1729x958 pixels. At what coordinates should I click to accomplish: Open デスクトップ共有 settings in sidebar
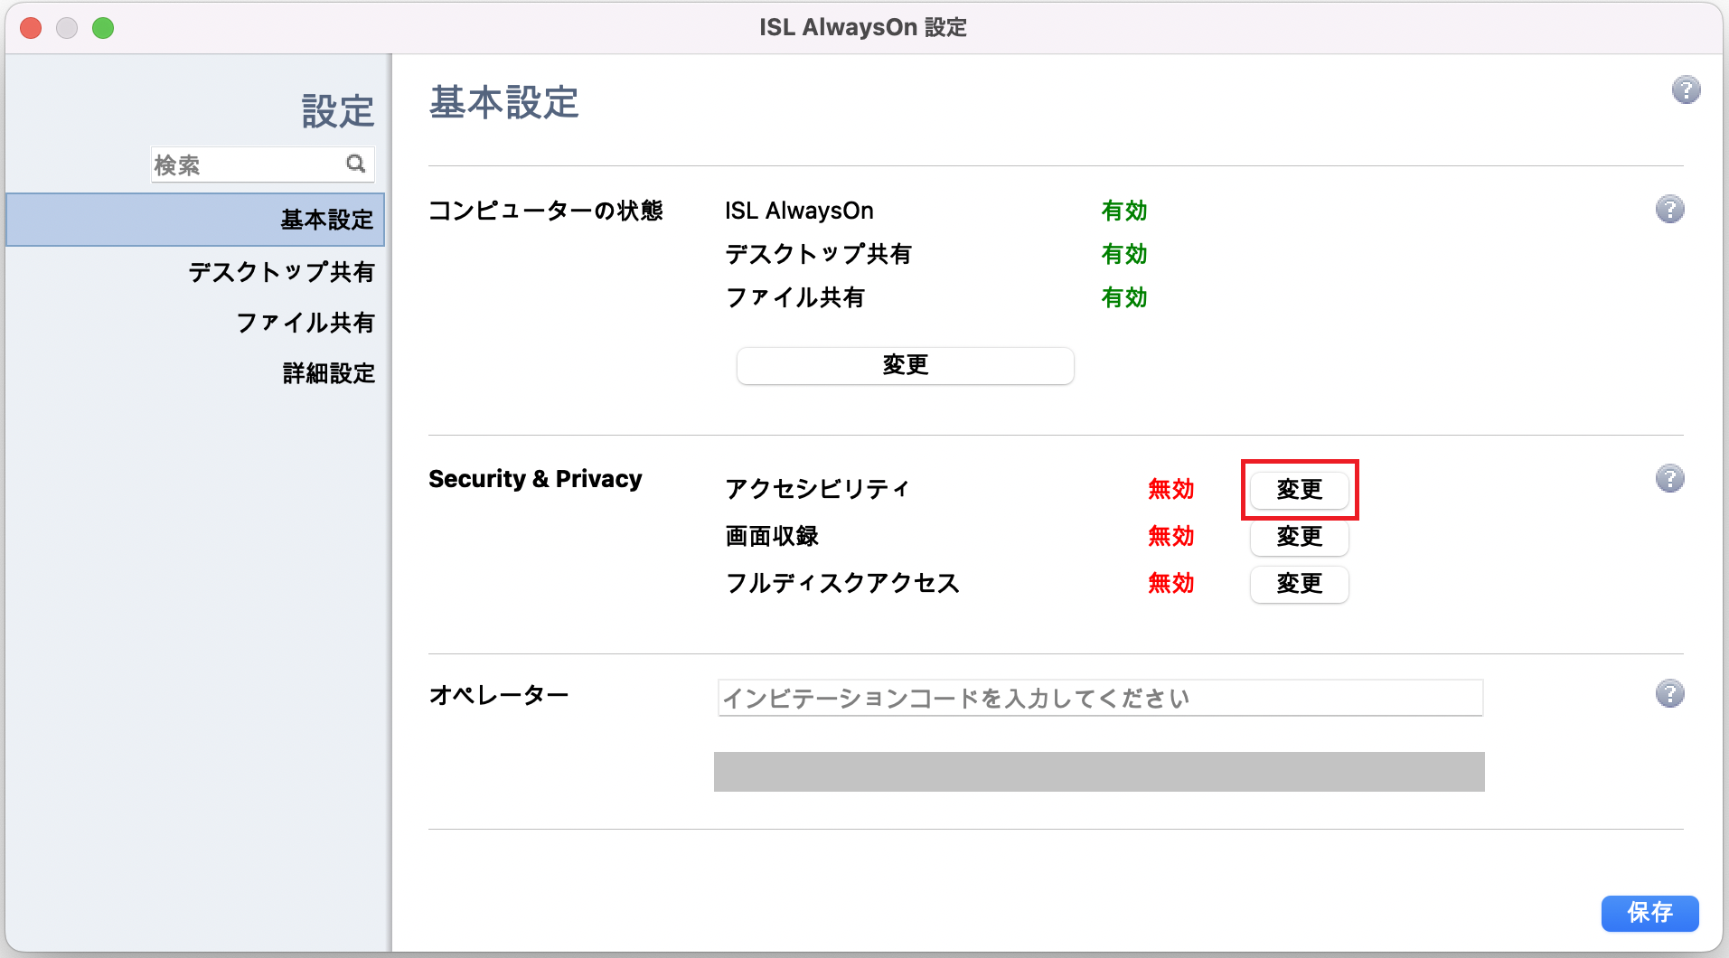281,272
